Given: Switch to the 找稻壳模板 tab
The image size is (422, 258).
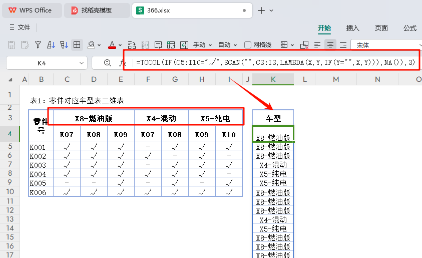Looking at the screenshot, I should click(x=97, y=10).
